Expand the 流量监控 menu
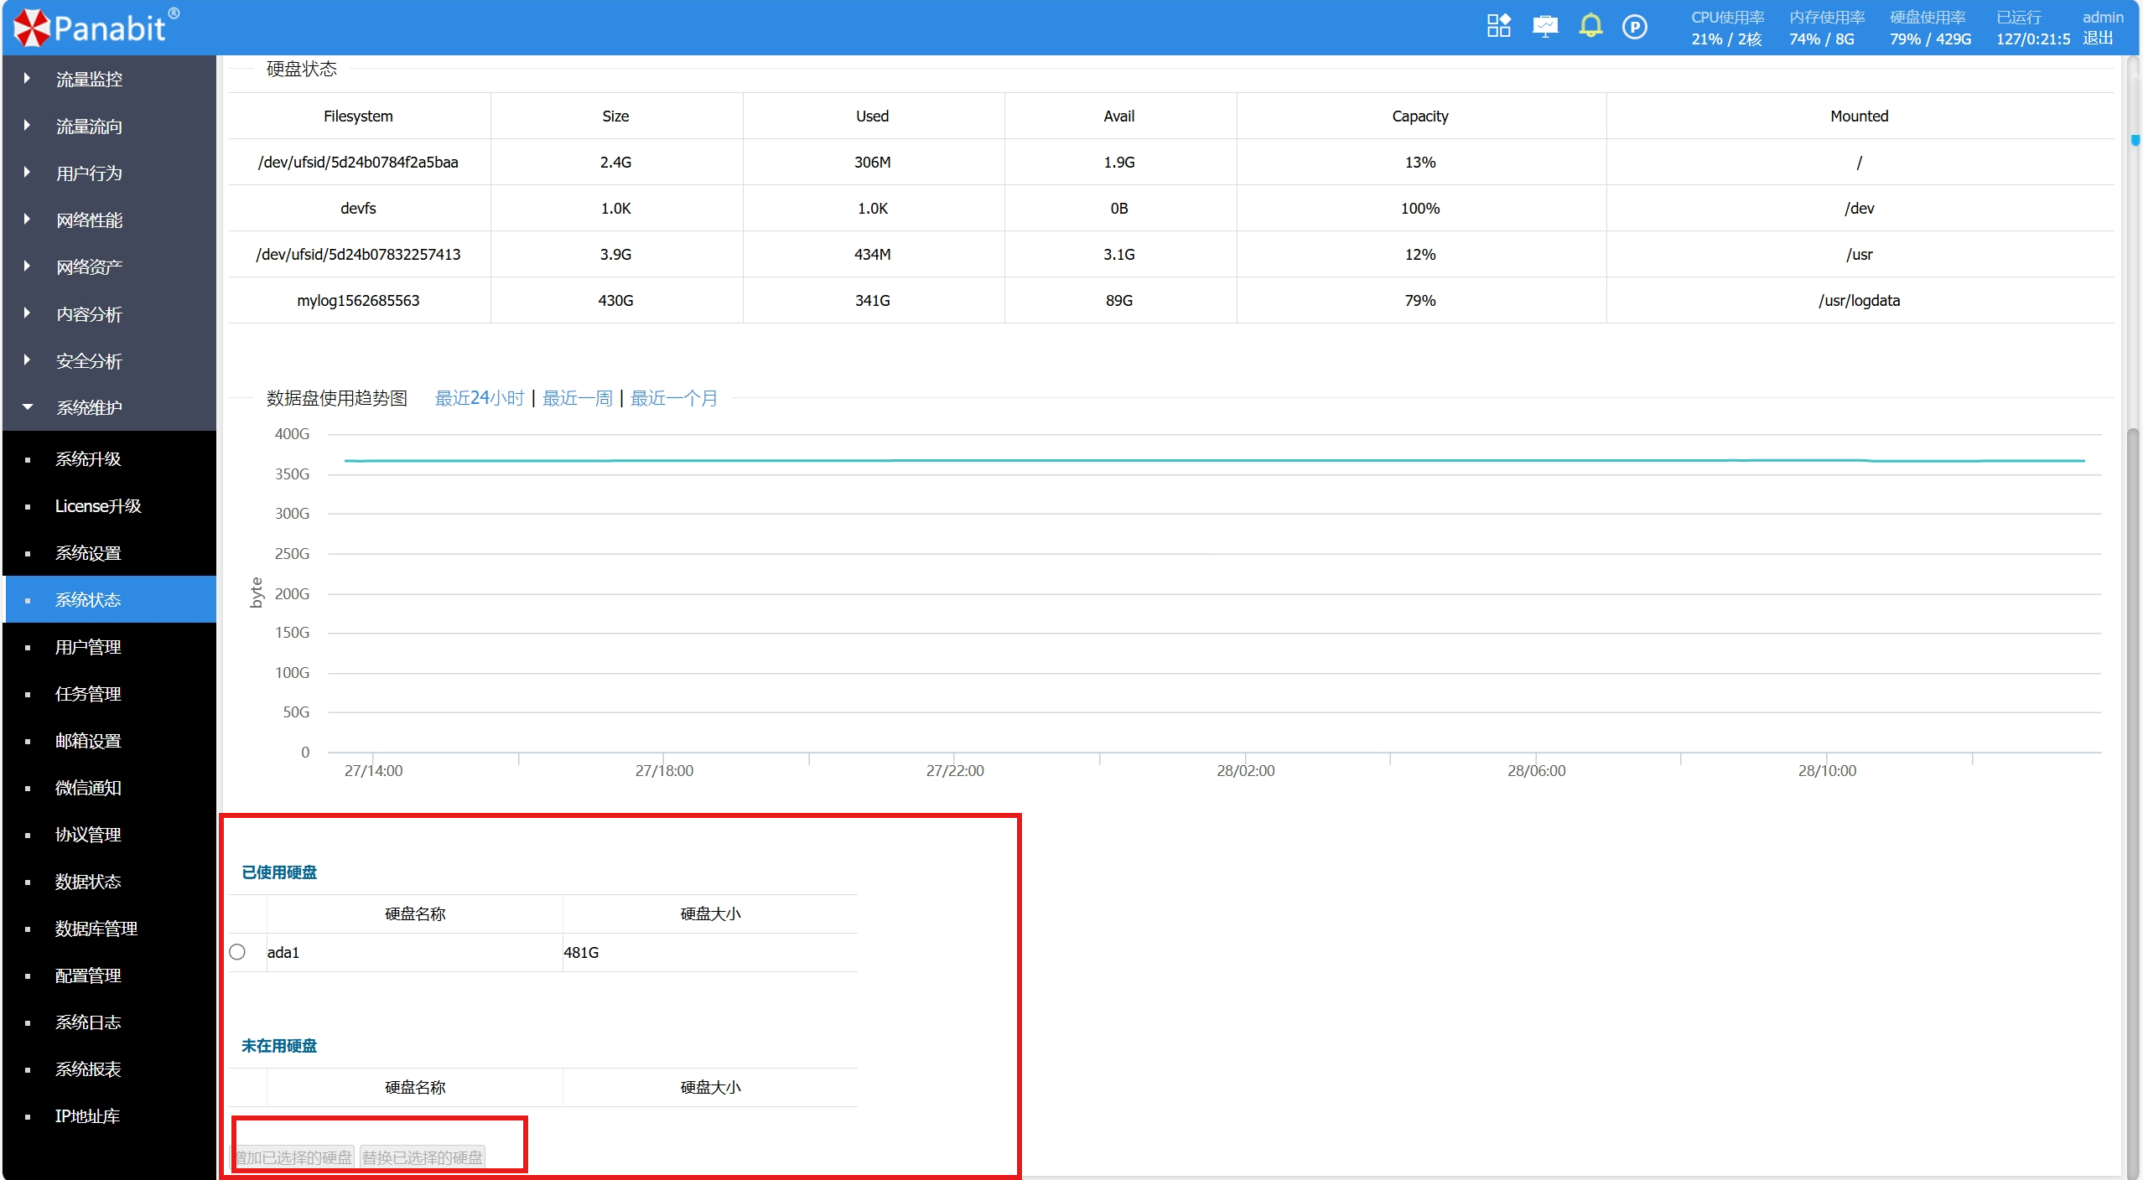 tap(109, 79)
